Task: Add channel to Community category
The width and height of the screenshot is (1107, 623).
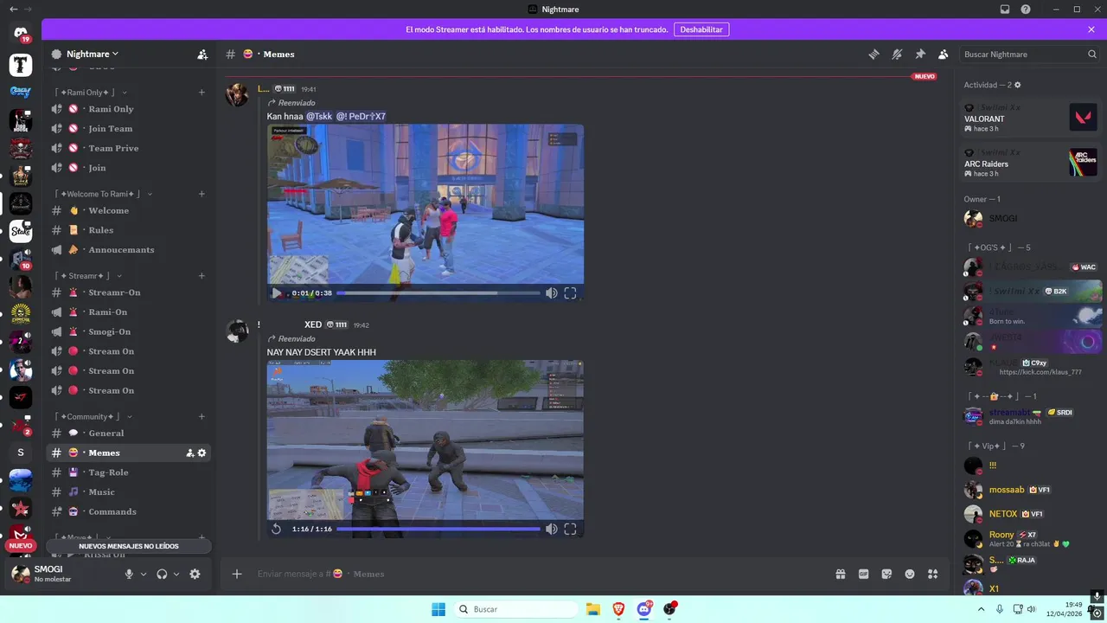Action: 202,417
